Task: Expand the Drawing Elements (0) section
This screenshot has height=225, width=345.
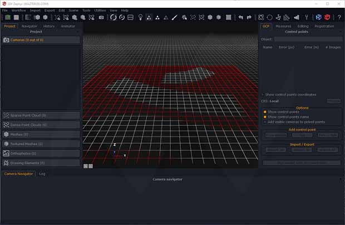Action: coord(41,163)
